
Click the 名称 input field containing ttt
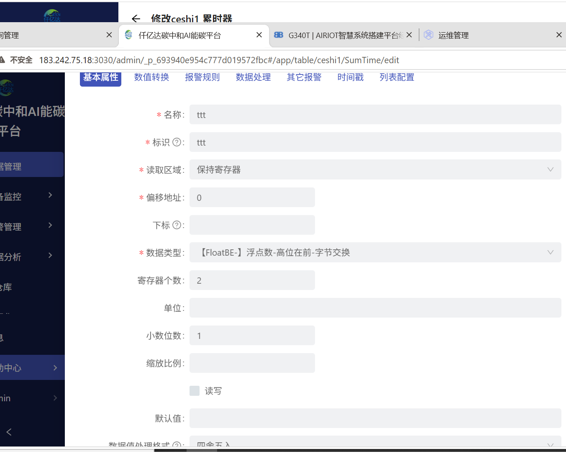tap(375, 115)
